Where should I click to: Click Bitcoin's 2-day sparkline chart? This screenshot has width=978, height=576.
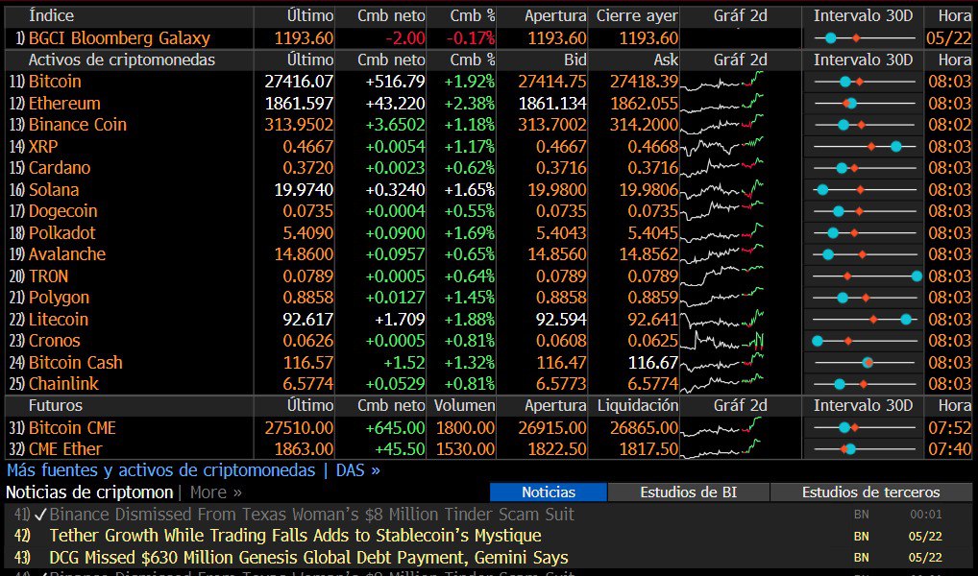pos(721,82)
